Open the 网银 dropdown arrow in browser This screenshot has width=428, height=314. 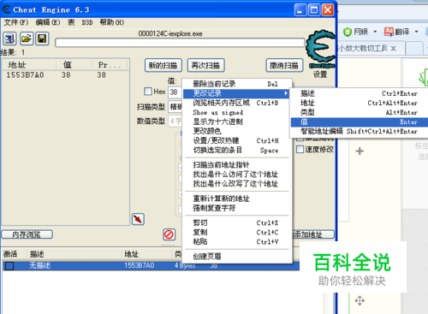tap(375, 32)
